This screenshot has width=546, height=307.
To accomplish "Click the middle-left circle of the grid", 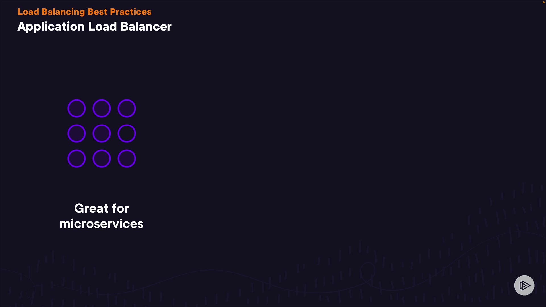I will click(76, 133).
